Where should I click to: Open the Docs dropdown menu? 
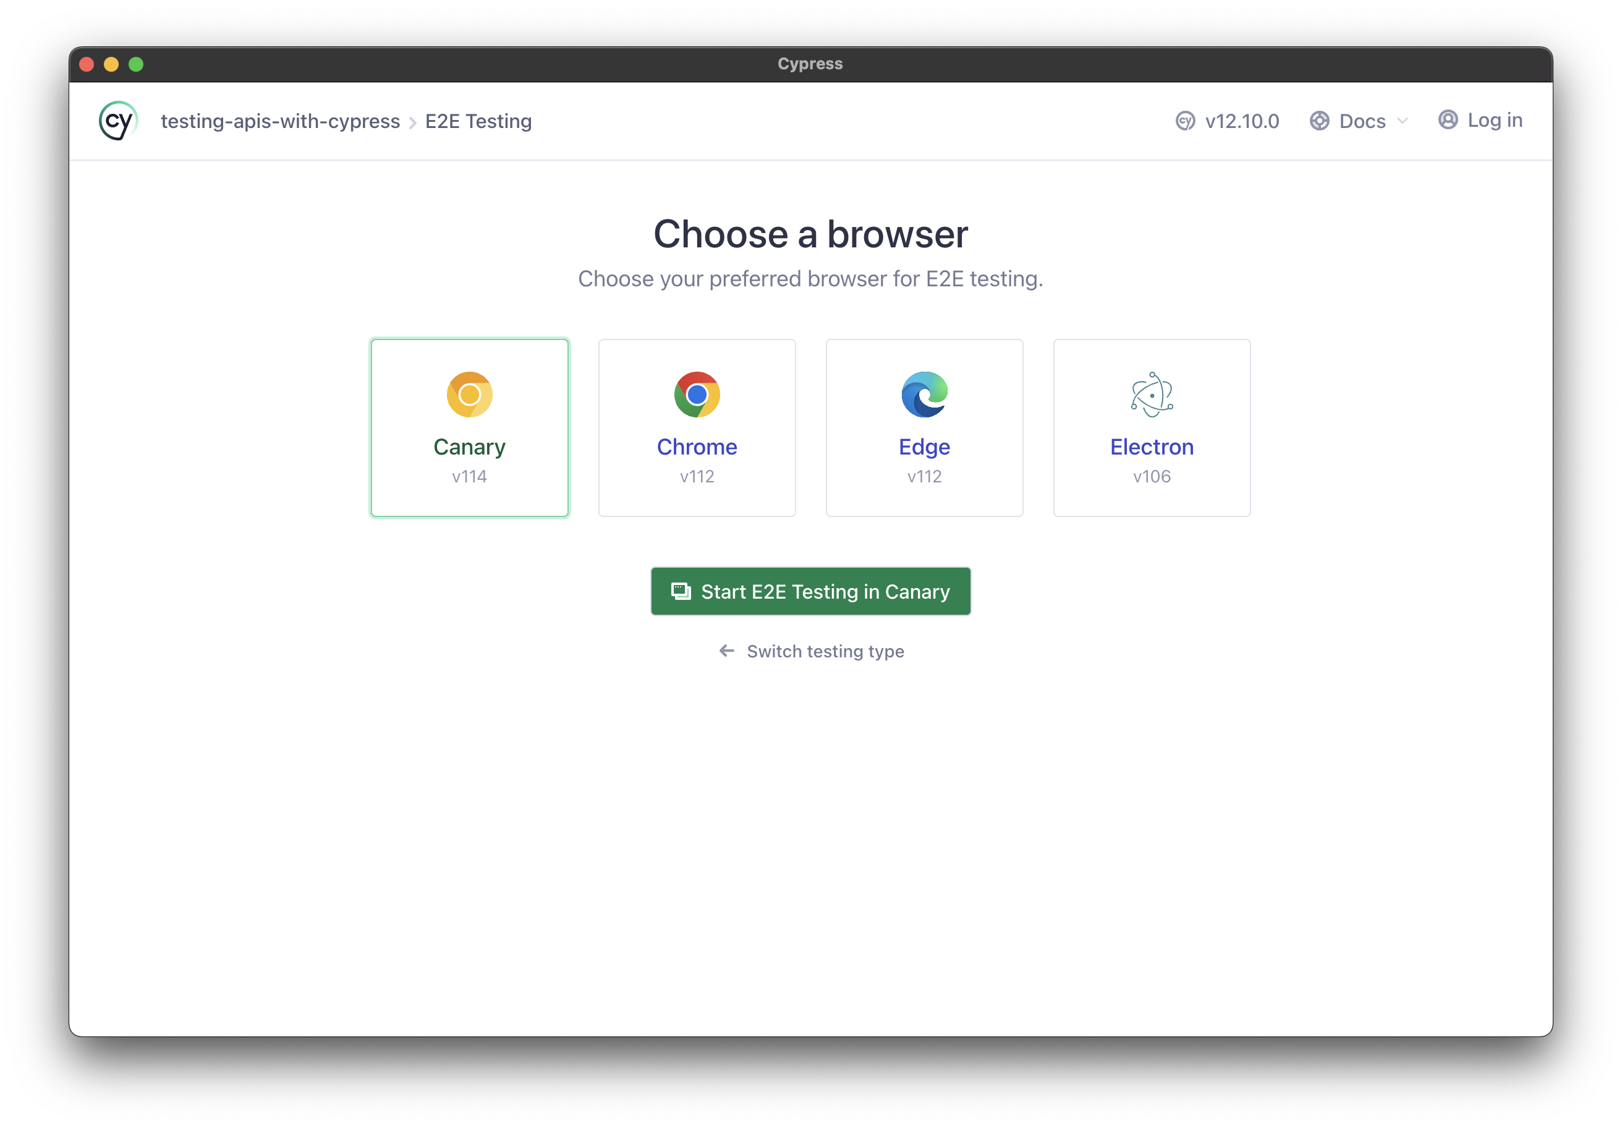coord(1360,121)
